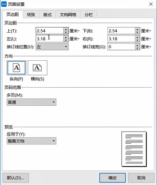Select the portrait (纵向) orientation icon
Image resolution: width=157 pixels, height=185 pixels.
[16, 68]
